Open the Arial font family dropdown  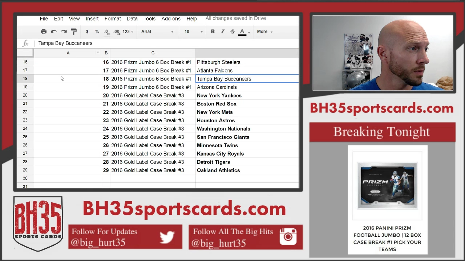click(x=157, y=32)
